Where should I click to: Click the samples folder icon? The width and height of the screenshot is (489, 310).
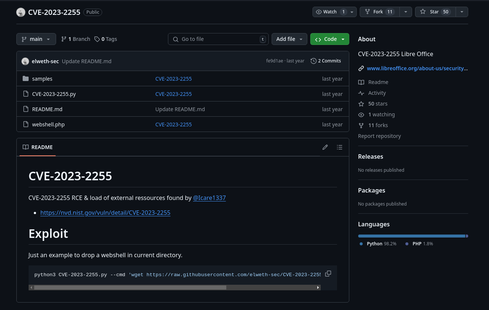pyautogui.click(x=26, y=79)
